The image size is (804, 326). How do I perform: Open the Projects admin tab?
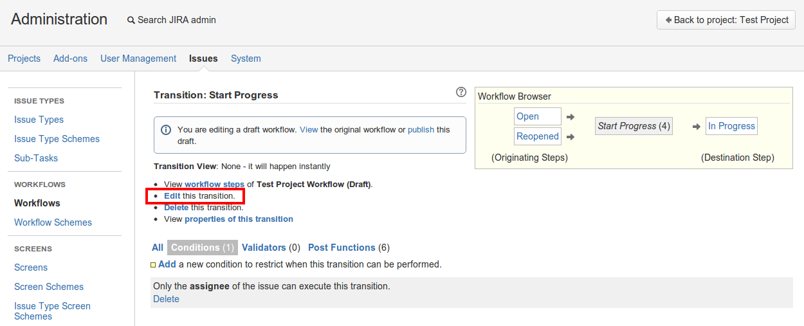pyautogui.click(x=24, y=59)
